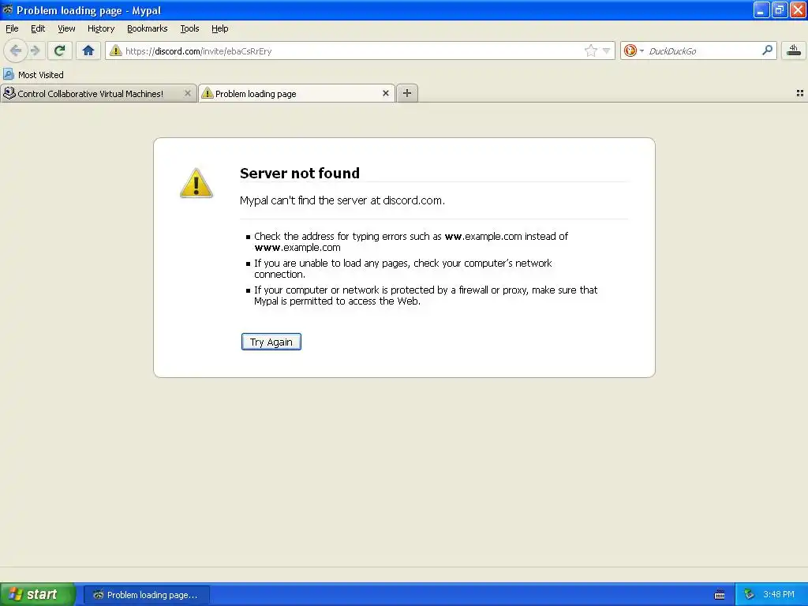Open the History menu
The image size is (808, 606).
[x=101, y=28]
